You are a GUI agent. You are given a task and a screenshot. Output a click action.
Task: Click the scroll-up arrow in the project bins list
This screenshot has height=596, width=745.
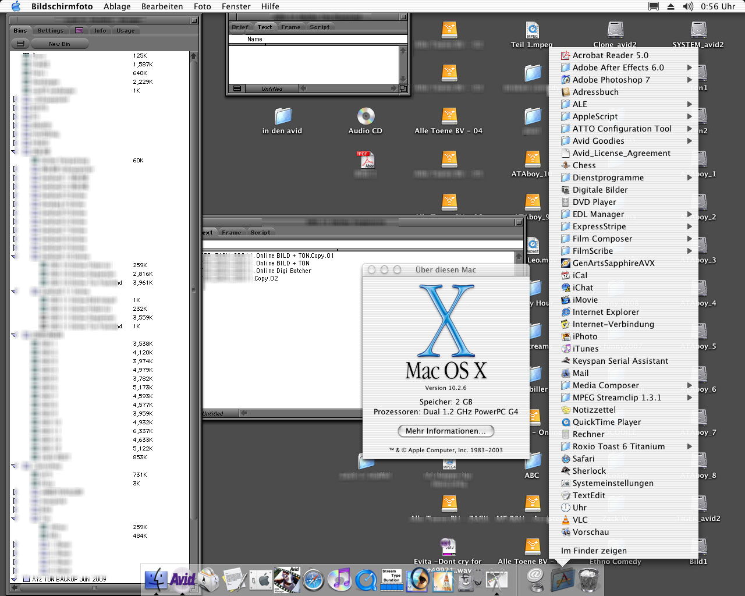tap(194, 56)
